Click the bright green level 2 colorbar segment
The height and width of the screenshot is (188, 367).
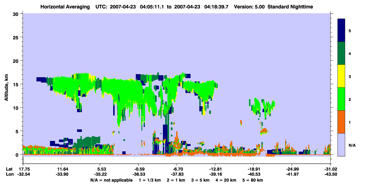coord(341,99)
